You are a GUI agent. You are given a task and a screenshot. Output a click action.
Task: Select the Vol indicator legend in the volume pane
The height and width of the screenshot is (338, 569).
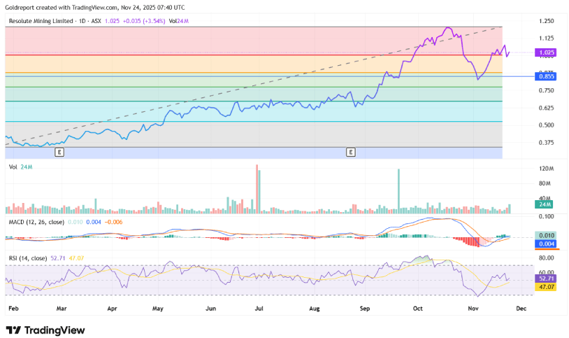tap(13, 167)
